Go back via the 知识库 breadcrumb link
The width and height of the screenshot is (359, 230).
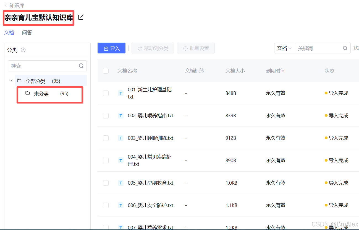pyautogui.click(x=17, y=5)
